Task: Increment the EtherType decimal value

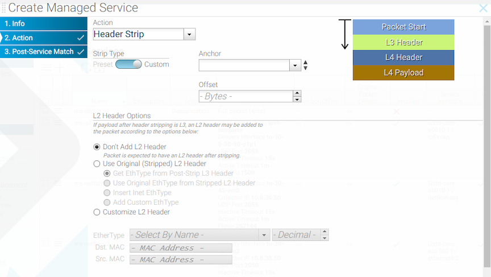Action: pos(324,231)
